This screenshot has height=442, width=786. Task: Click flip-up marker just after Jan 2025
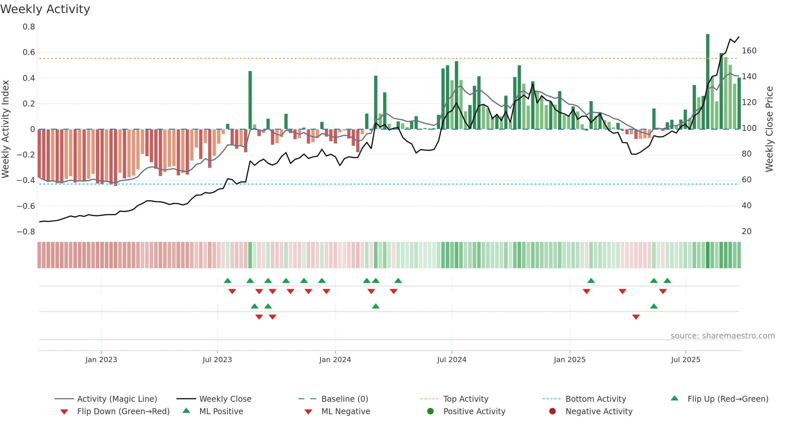pos(591,281)
